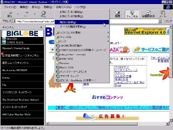Screen dimensions: 173x130
Task: Open the Microsoft Channel Guide channel
Action: (22, 48)
